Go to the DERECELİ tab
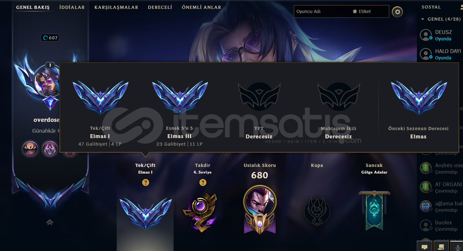 point(160,7)
